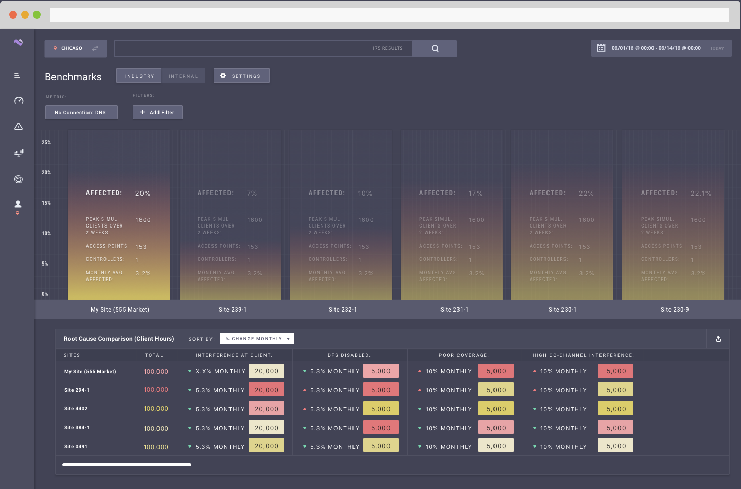Screen dimensions: 741x489
Task: Open the alerts warning triangle icon
Action: (19, 126)
